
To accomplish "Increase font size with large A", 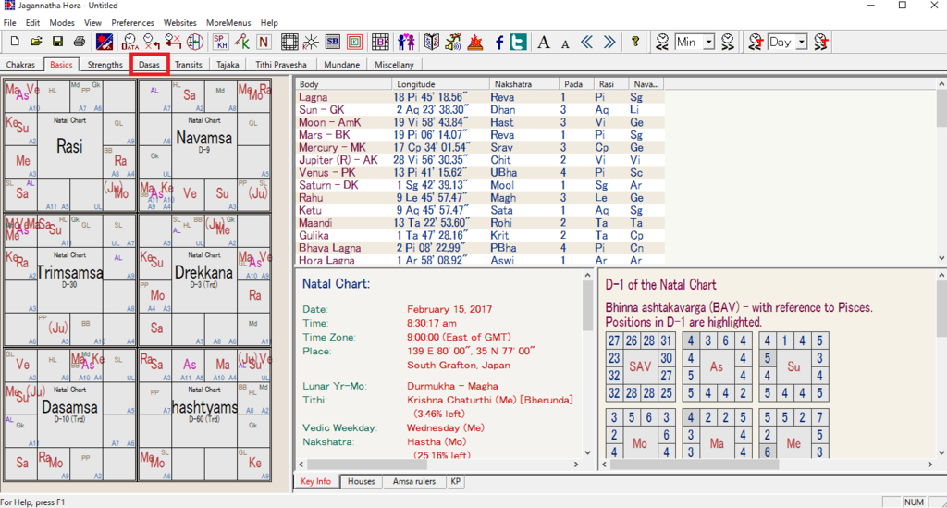I will tap(544, 42).
